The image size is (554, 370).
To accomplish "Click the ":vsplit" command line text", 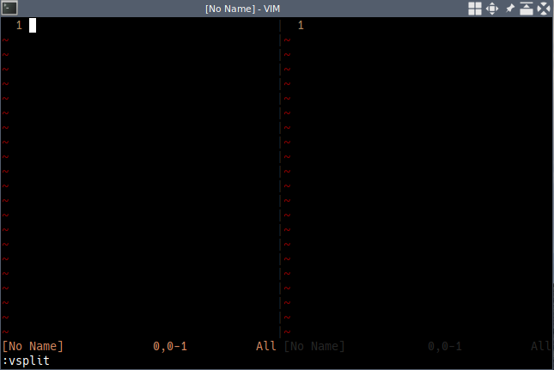I will 26,361.
